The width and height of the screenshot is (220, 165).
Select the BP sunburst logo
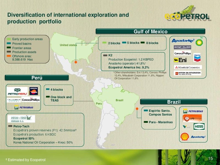pos(199,42)
